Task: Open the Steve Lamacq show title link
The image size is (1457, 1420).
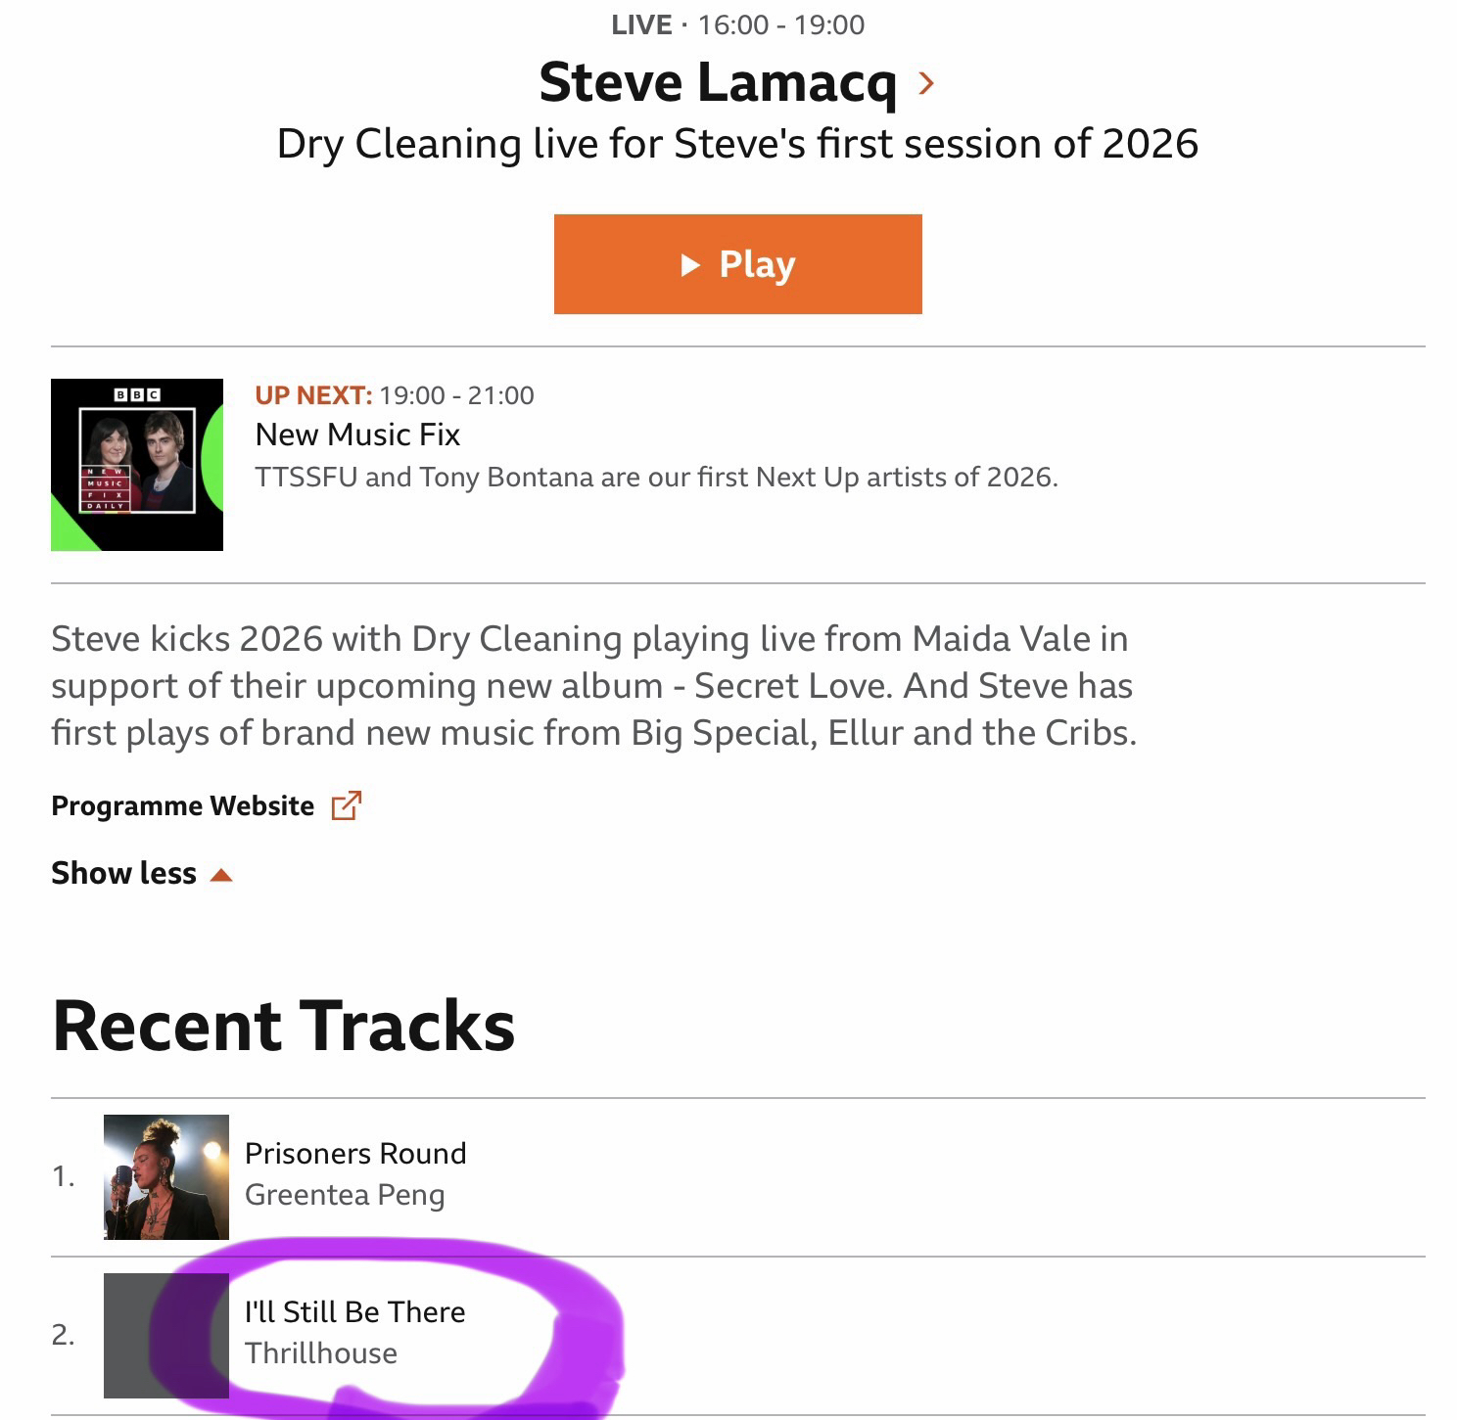Action: [x=717, y=82]
